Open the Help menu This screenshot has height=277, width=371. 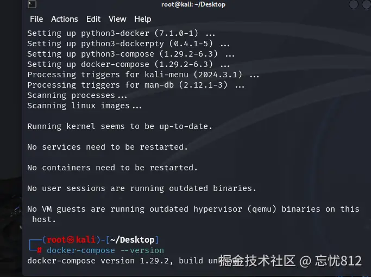pos(143,19)
